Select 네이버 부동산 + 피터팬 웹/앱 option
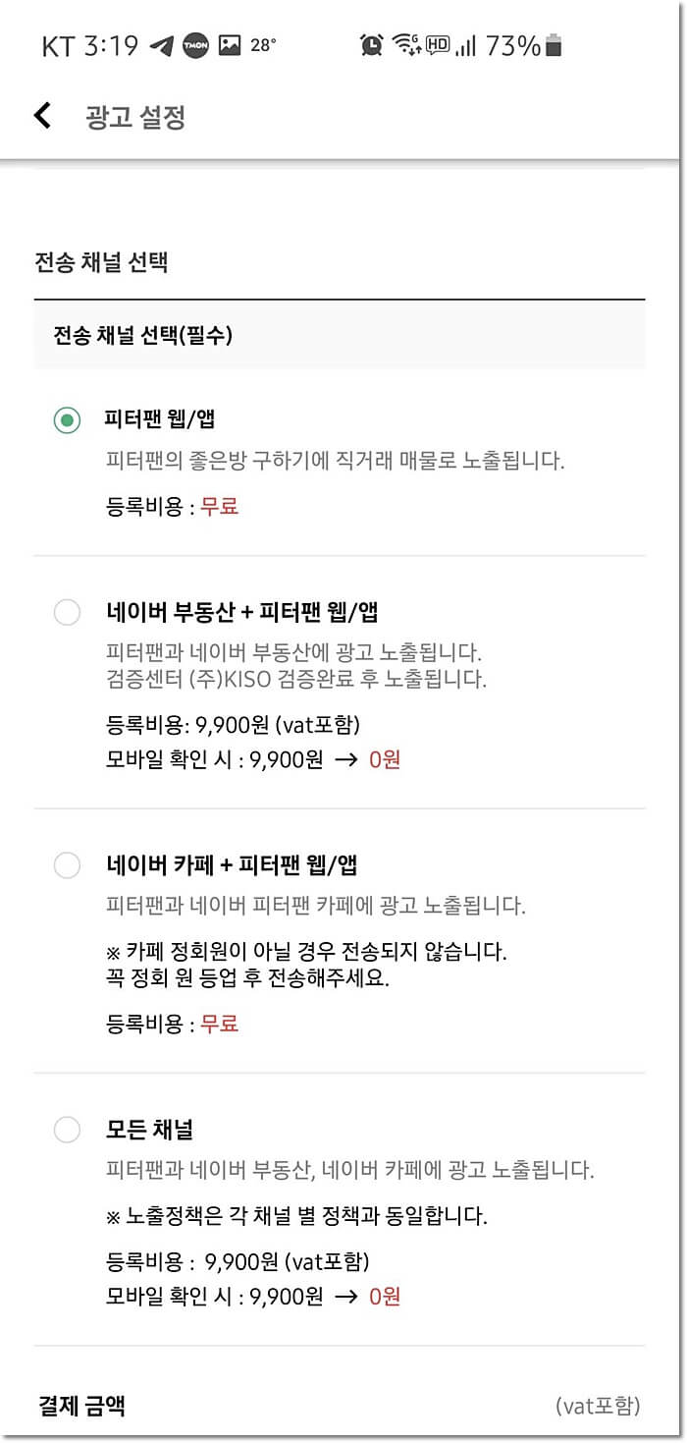The image size is (687, 1443). click(x=67, y=612)
